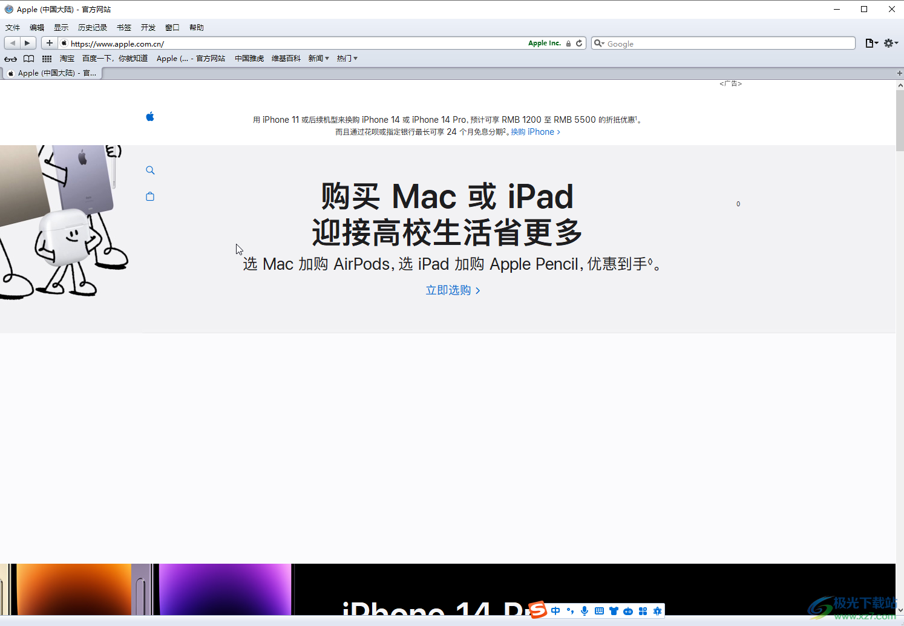Screen dimensions: 904x626
Task: Open the 百度一下，你就知道 bookmark
Action: tap(115, 59)
